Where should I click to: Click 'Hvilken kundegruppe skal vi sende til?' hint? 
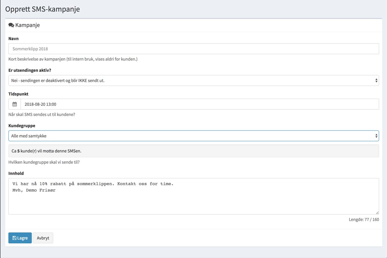click(x=44, y=162)
